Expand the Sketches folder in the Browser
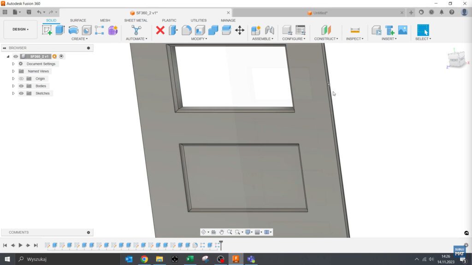This screenshot has width=472, height=265. click(13, 93)
